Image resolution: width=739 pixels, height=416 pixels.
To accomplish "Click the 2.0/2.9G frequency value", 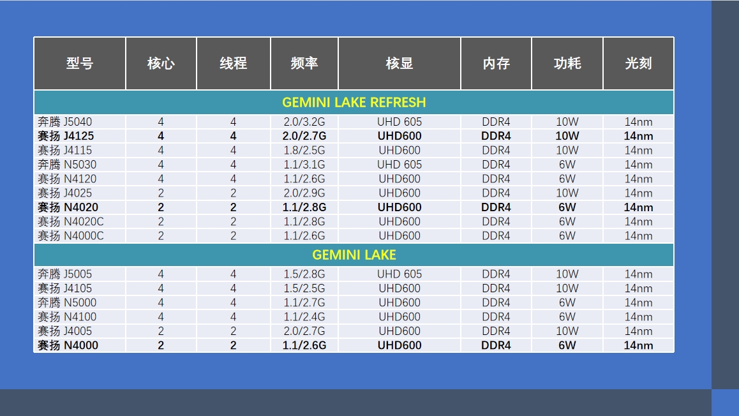I will coord(304,193).
